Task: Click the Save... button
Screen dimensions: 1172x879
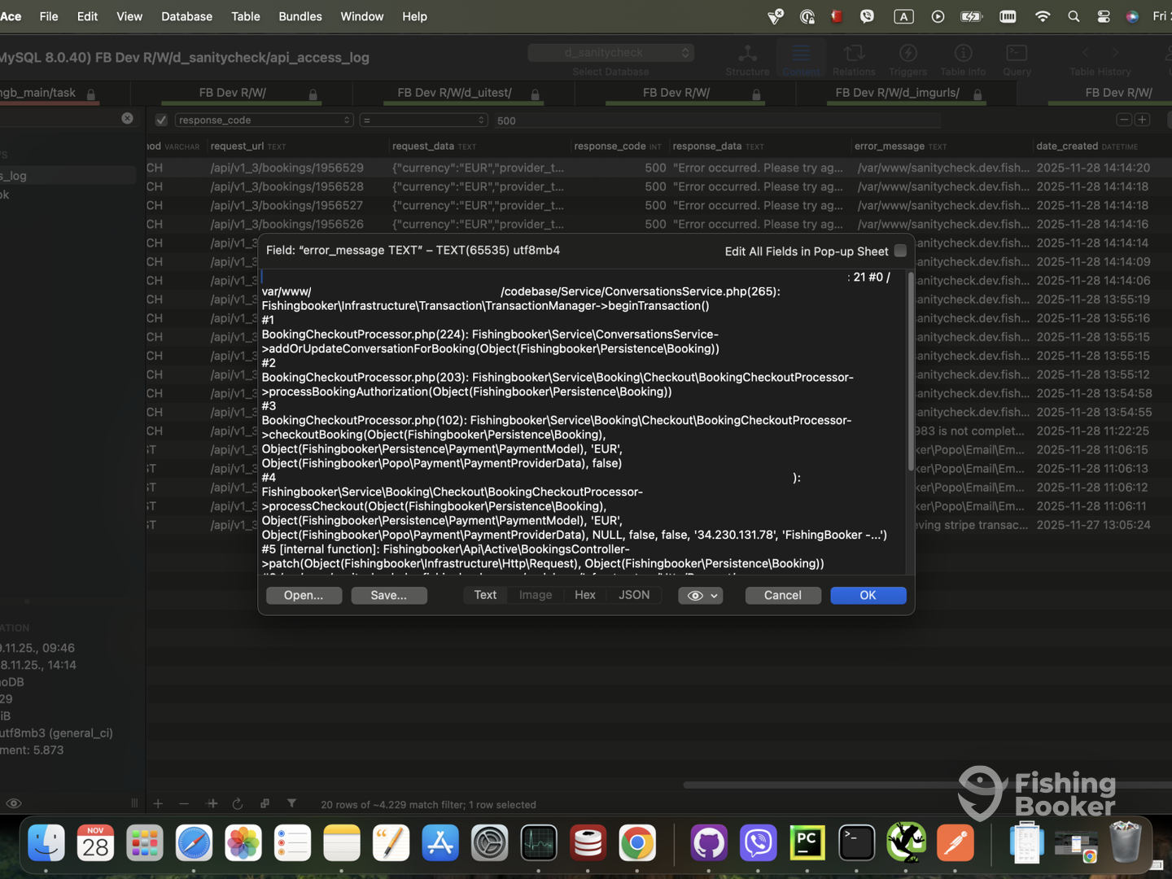Action: (x=388, y=596)
